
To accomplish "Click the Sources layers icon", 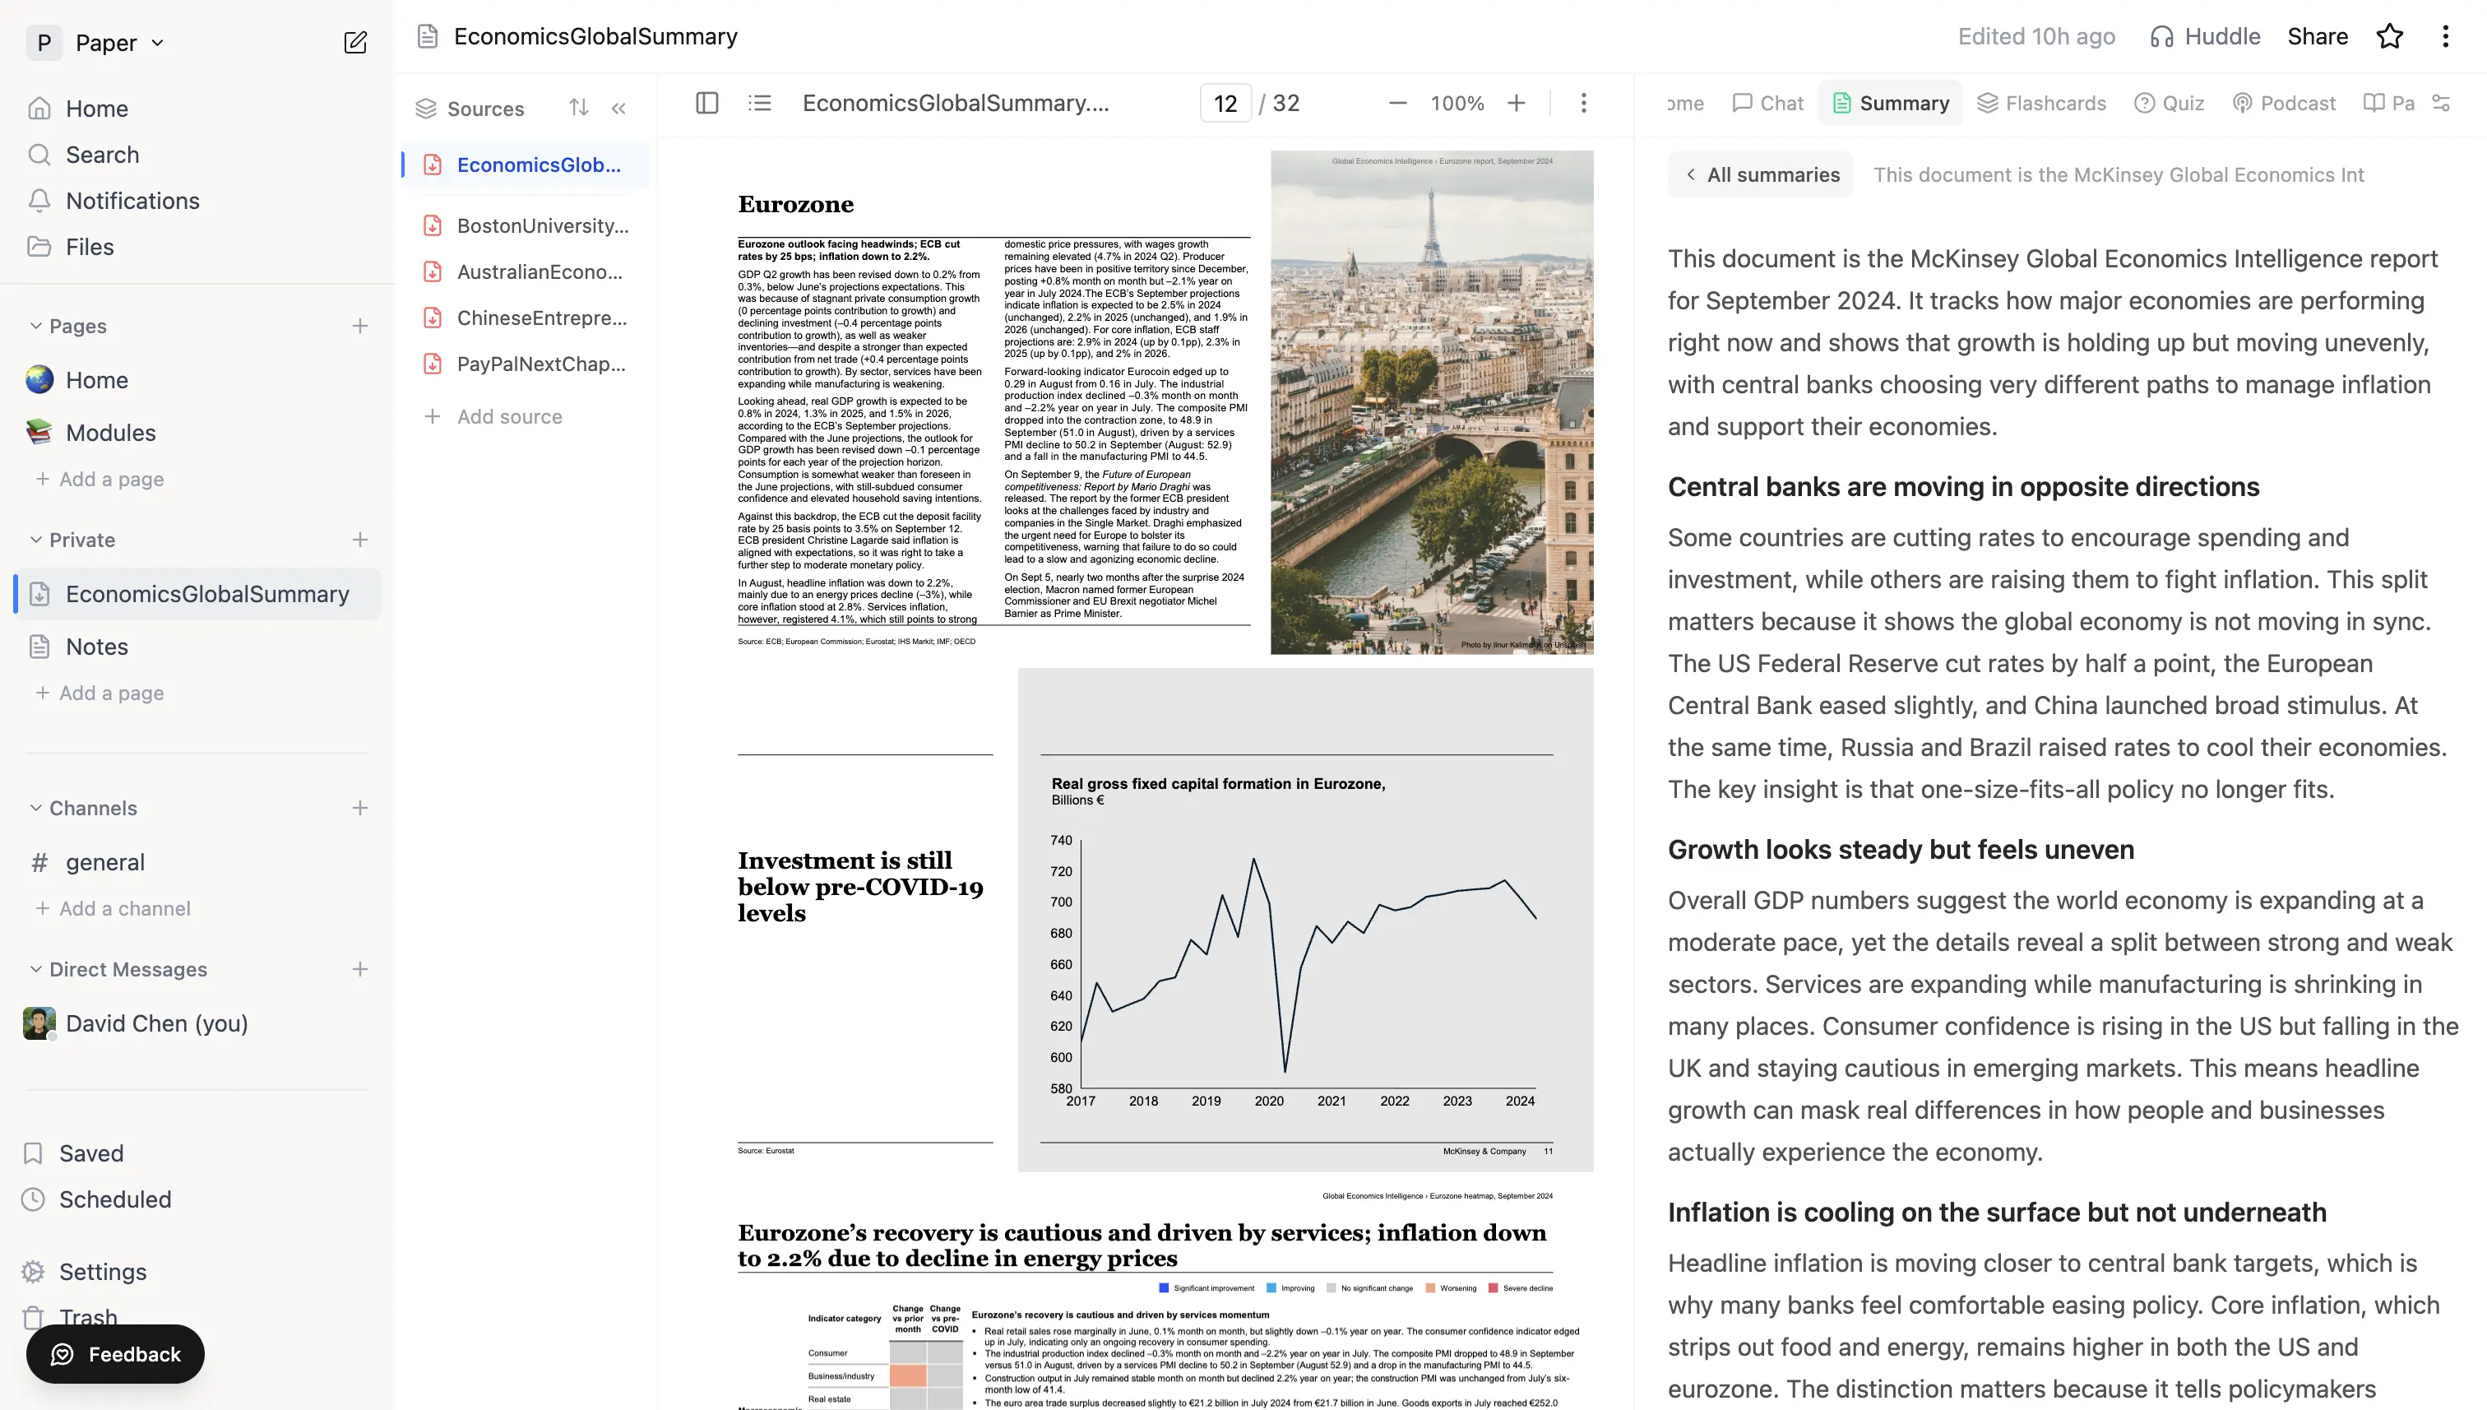I will pyautogui.click(x=426, y=109).
